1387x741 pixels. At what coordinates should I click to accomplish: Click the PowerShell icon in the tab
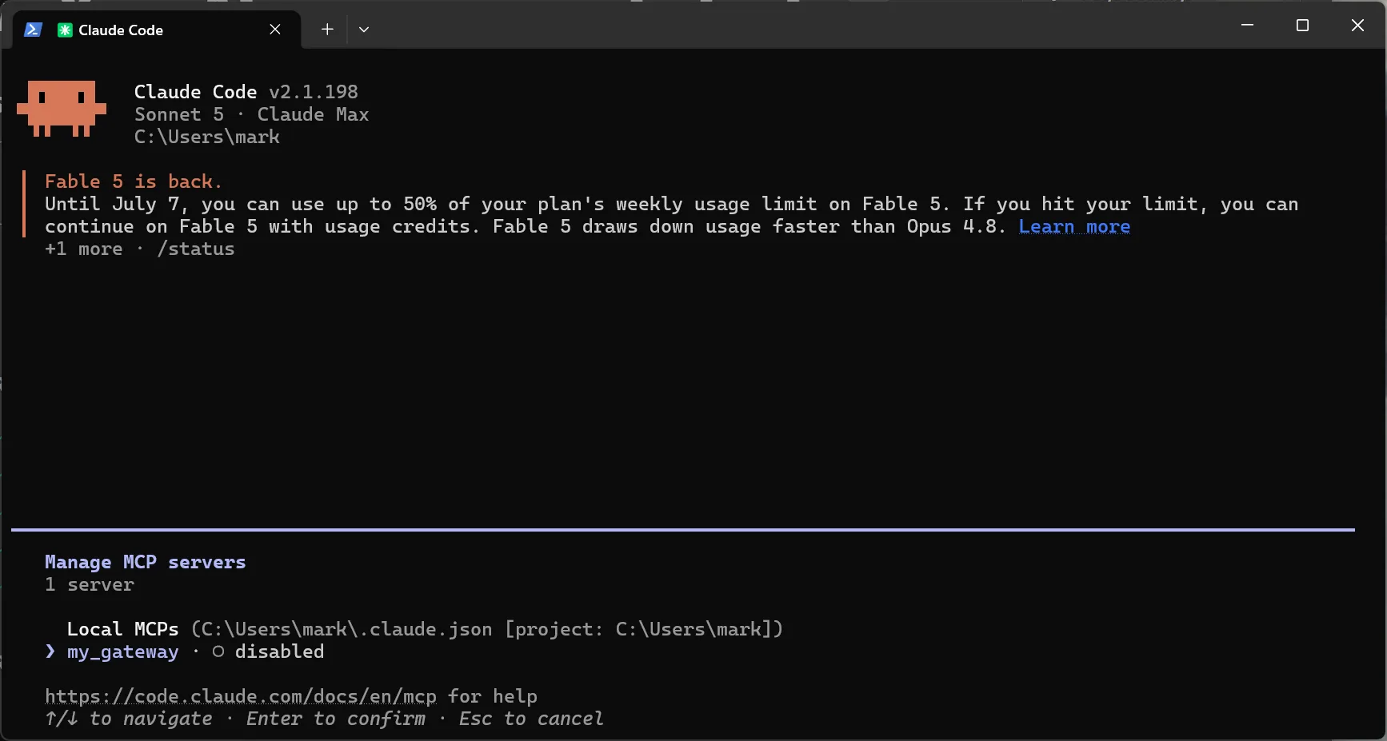pos(33,30)
